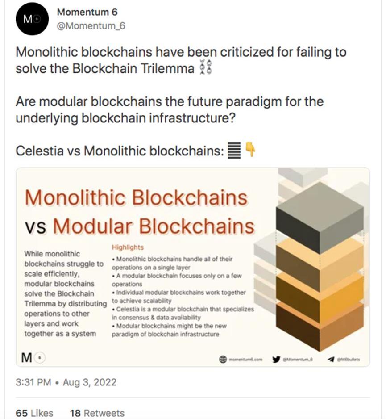The width and height of the screenshot is (386, 419).
Task: Click the 'Monolithic Blockchains' infographic title
Action: (136, 197)
